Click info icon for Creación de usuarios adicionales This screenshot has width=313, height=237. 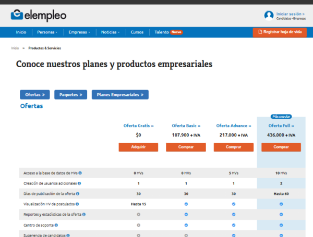tap(79, 183)
